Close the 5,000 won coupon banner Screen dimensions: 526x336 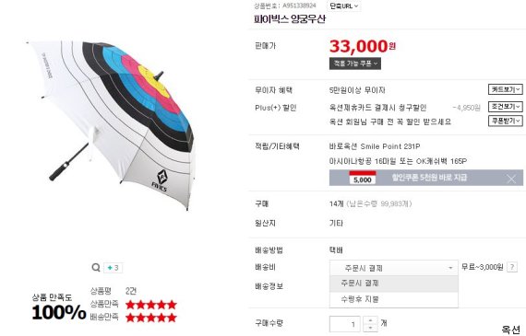pyautogui.click(x=511, y=179)
